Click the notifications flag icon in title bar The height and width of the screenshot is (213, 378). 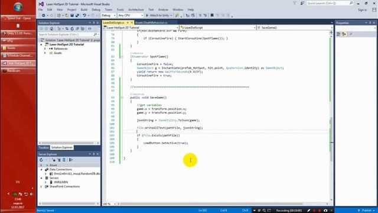coord(295,4)
